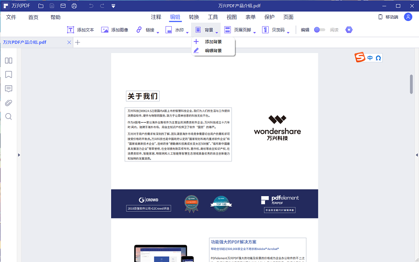Click the user account avatar icon
The image size is (419, 262).
[408, 17]
